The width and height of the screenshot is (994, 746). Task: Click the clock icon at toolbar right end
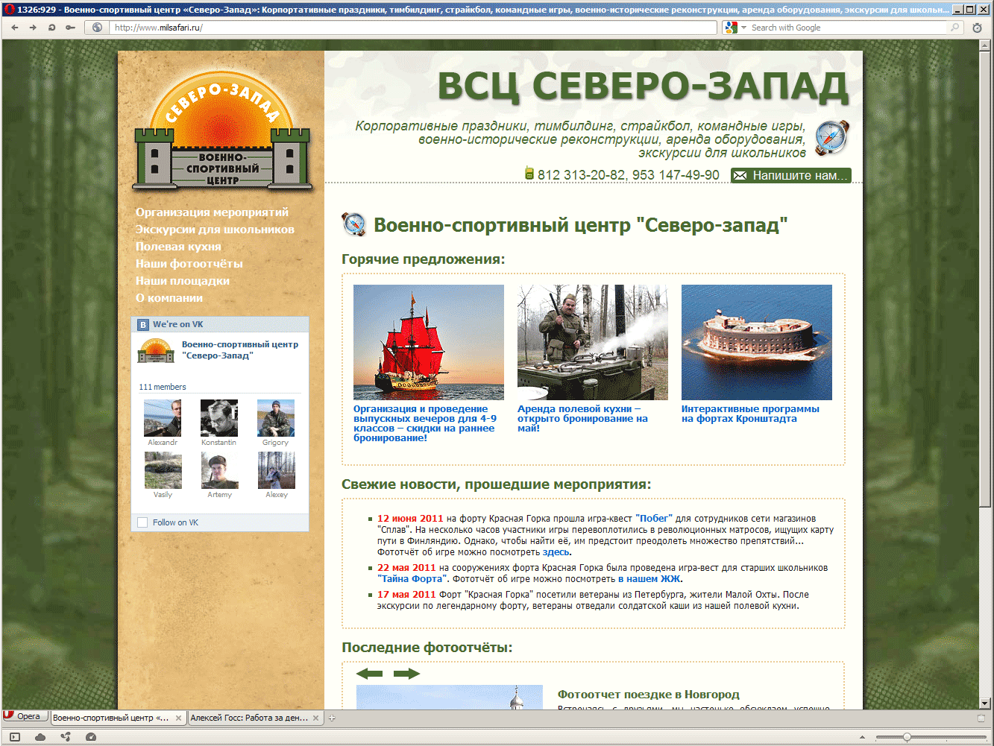point(978,28)
